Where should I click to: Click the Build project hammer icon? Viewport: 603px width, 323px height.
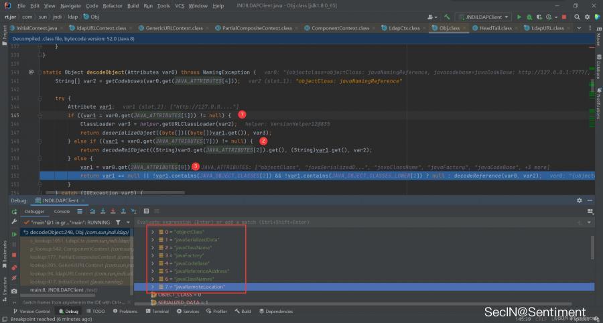click(447, 16)
